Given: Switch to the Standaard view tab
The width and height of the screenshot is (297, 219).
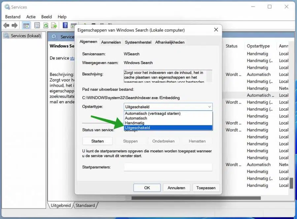Looking at the screenshot, I should 85,205.
